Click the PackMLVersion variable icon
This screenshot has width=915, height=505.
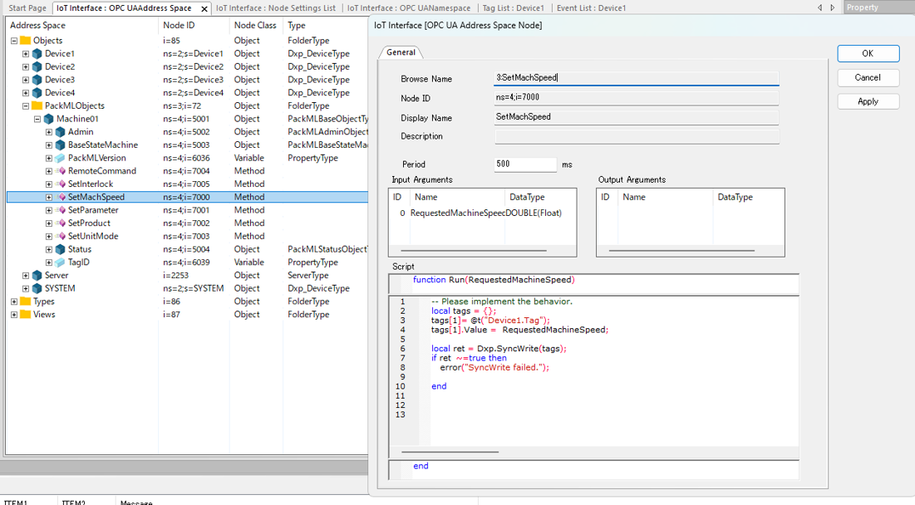[60, 159]
